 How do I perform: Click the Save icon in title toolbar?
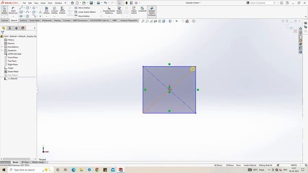pos(91,3)
